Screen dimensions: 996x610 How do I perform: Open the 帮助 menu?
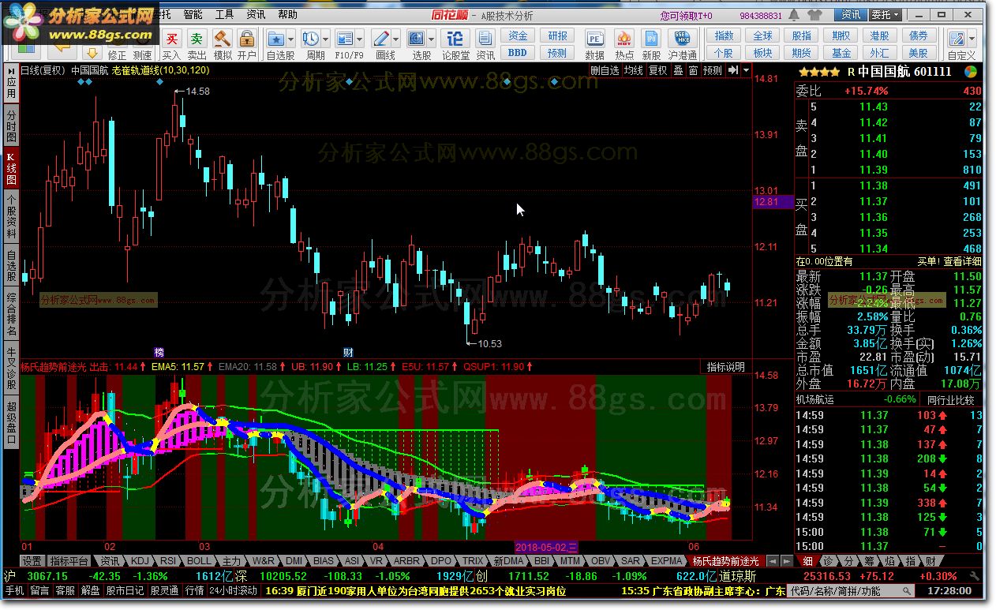[287, 14]
